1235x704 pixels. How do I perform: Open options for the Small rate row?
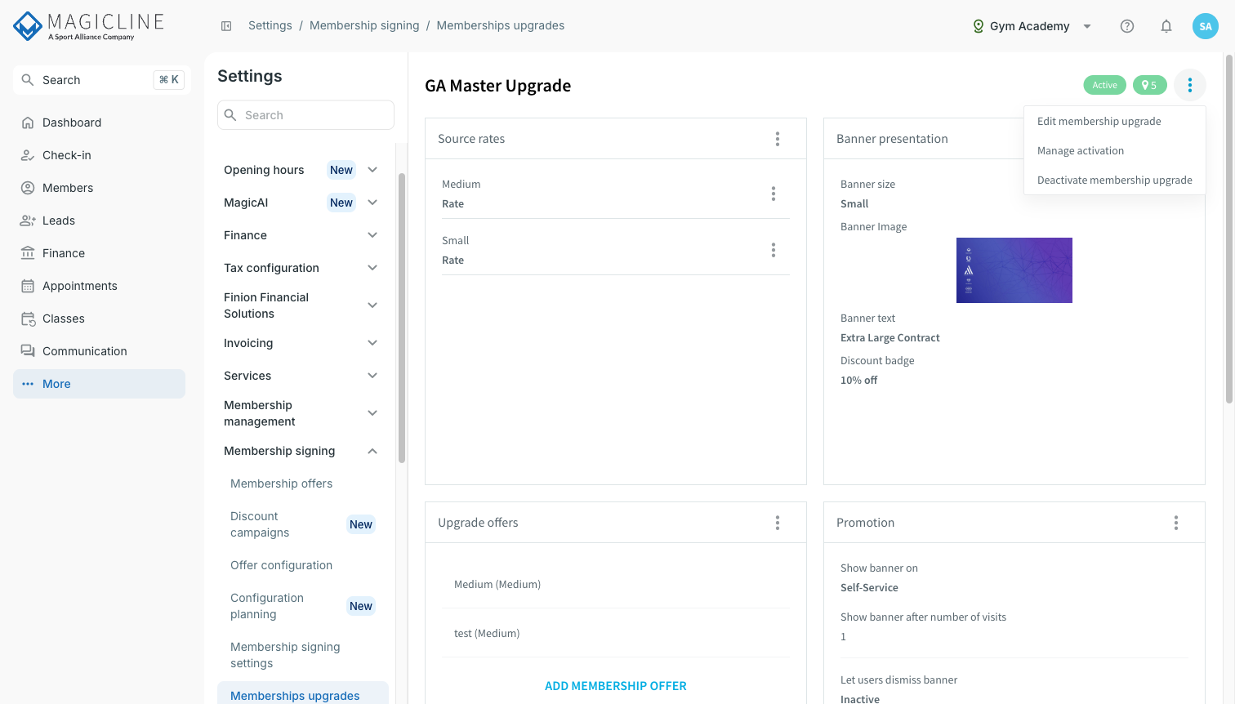(774, 250)
